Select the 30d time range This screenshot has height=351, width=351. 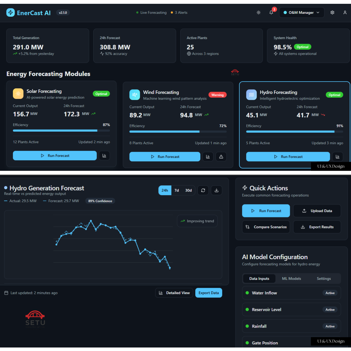pyautogui.click(x=188, y=190)
